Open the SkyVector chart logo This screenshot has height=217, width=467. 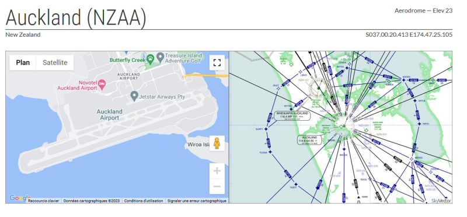coord(441,201)
